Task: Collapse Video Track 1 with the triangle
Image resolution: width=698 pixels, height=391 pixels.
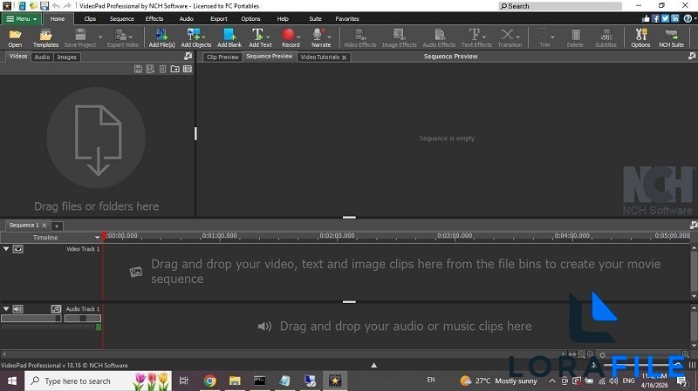Action: coord(6,249)
